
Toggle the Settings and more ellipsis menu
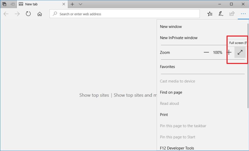(x=243, y=14)
